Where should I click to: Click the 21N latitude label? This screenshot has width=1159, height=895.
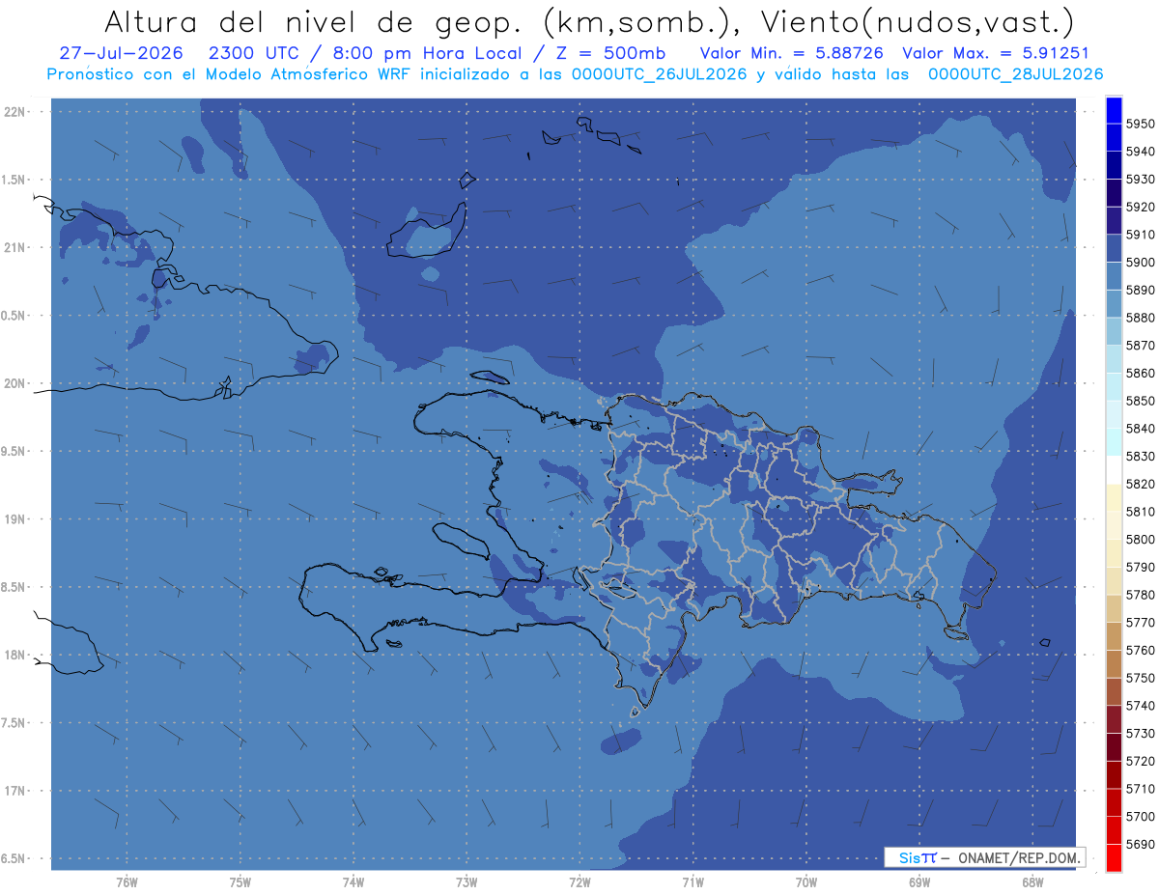pyautogui.click(x=14, y=247)
